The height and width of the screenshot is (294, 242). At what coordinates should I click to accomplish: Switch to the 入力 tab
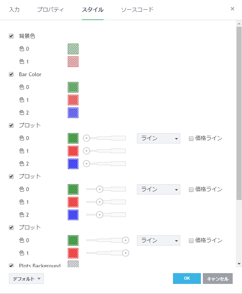15,10
